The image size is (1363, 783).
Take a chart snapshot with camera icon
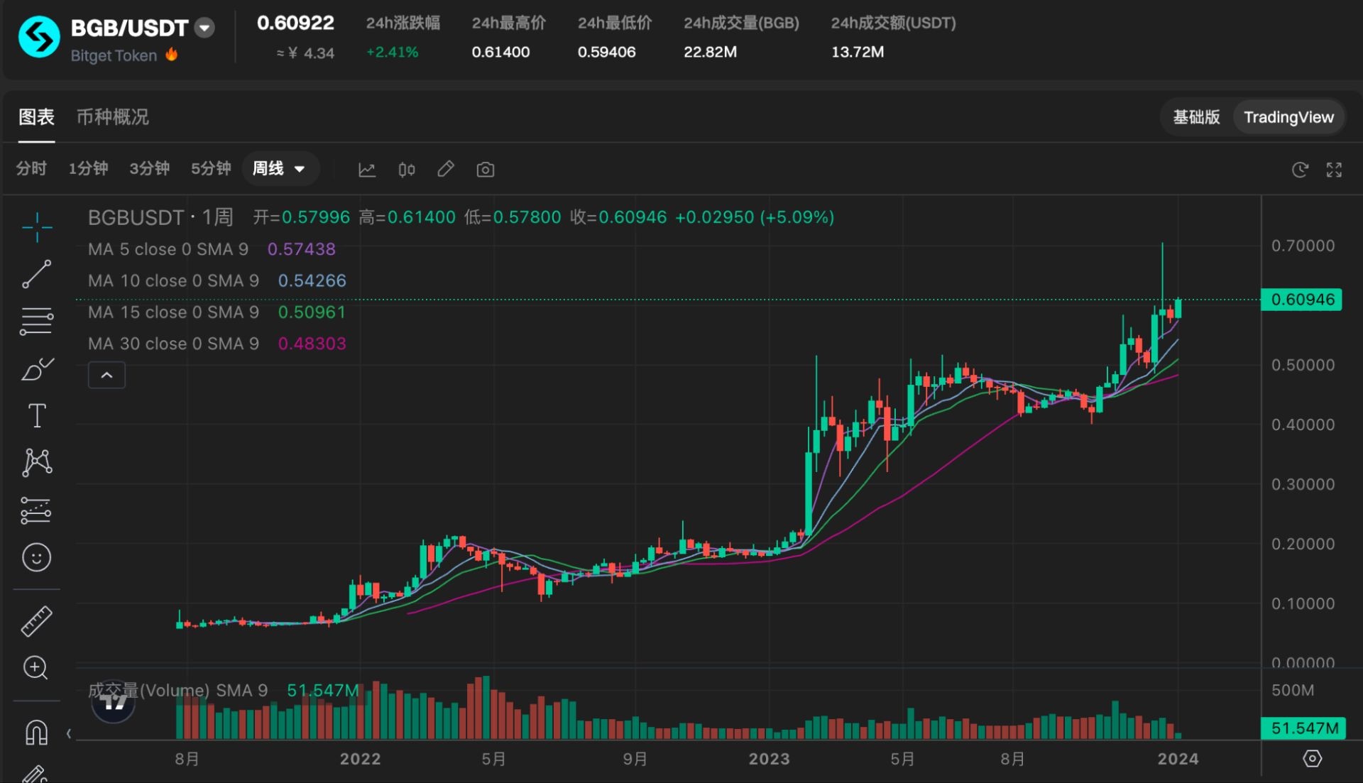click(x=486, y=170)
